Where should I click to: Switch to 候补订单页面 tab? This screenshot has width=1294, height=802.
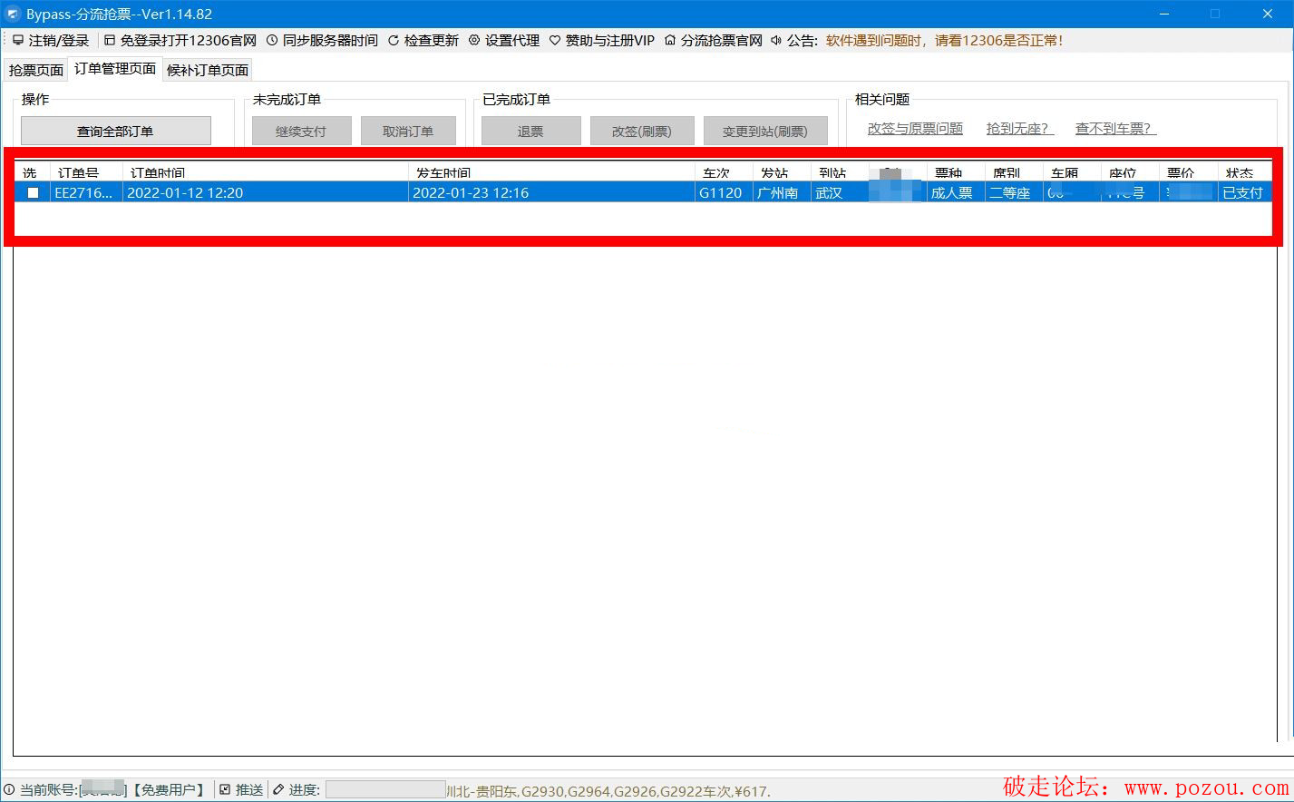(208, 70)
